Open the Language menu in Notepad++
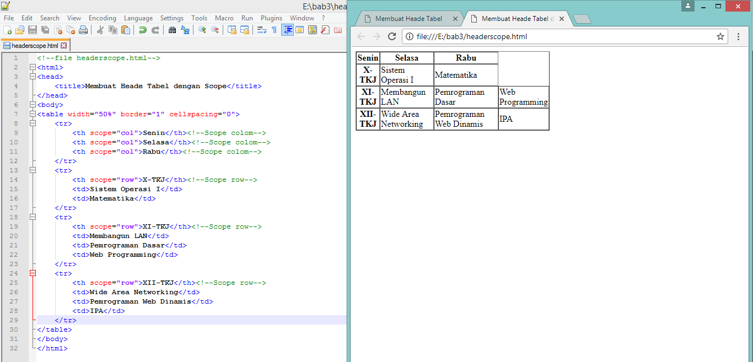 [x=138, y=18]
